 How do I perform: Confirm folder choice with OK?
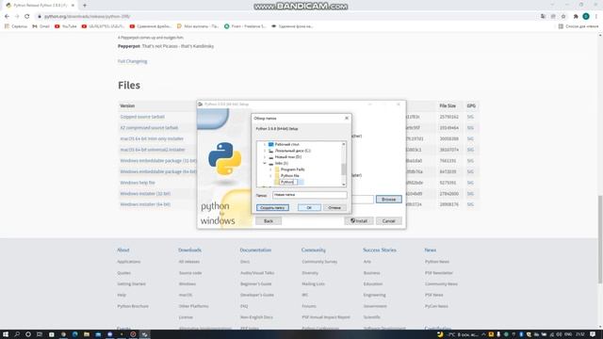[309, 207]
